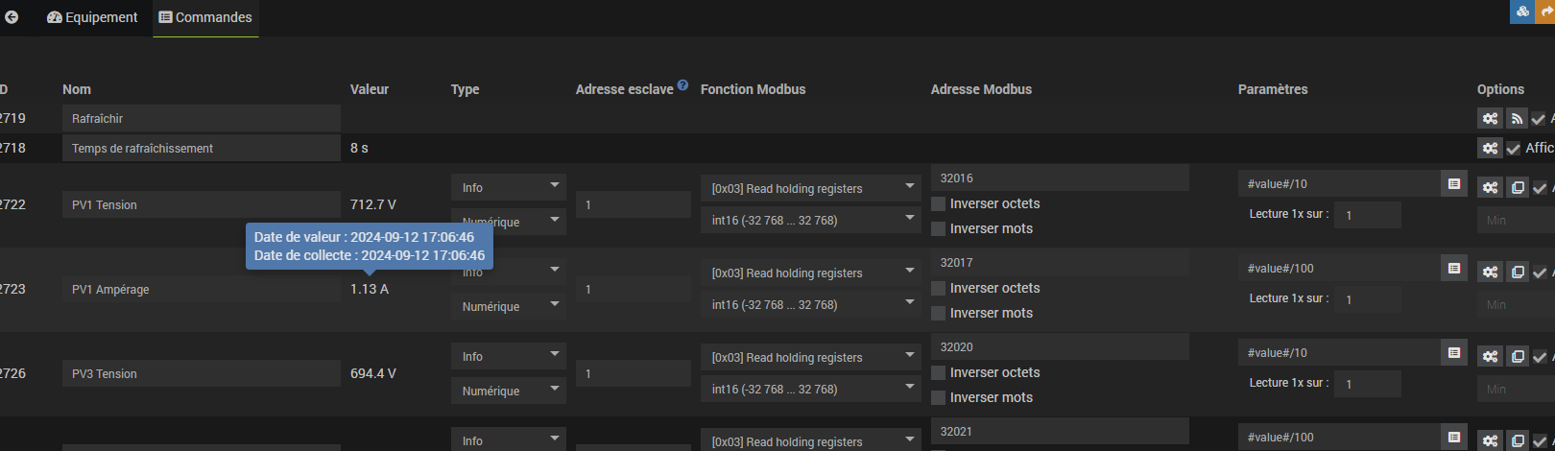
Task: Click the help icon beside Adresse esclave
Action: pos(682,85)
